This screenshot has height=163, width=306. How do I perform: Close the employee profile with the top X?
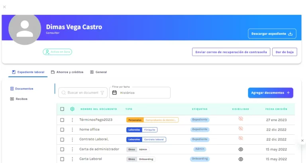pyautogui.click(x=4, y=7)
